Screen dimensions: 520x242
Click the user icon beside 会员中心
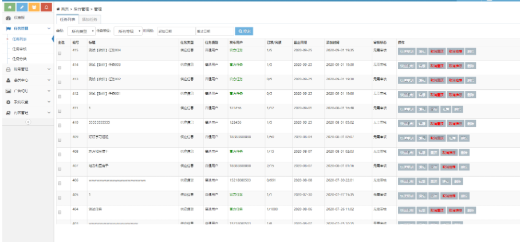(9, 80)
